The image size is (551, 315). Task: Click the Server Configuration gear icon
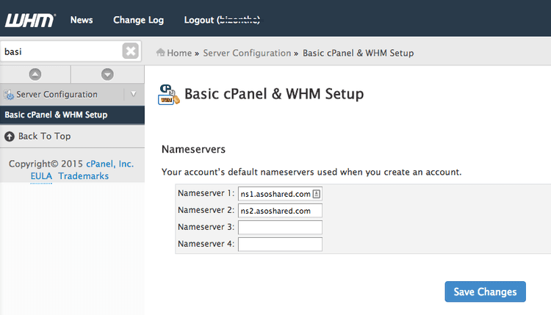[9, 95]
